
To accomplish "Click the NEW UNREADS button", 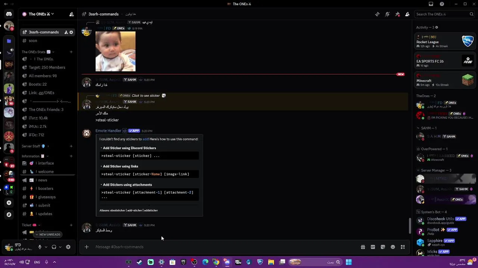I will tap(48, 234).
